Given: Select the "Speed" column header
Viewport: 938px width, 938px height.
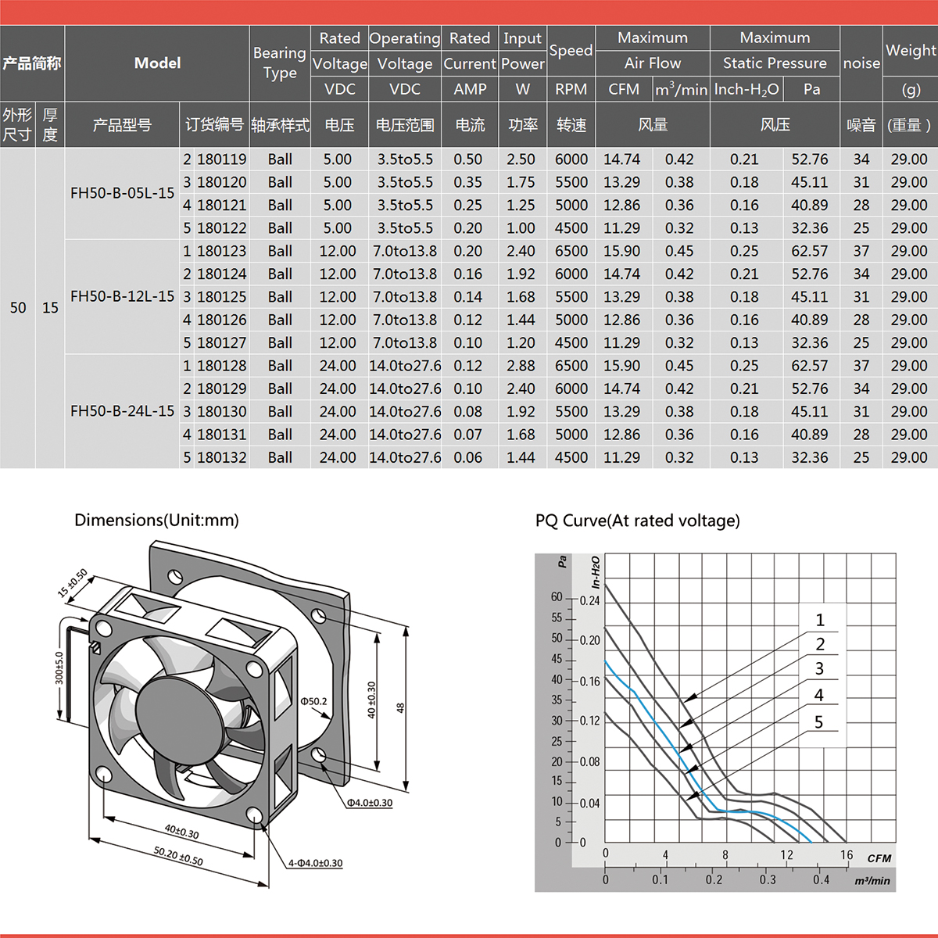Looking at the screenshot, I should point(571,51).
